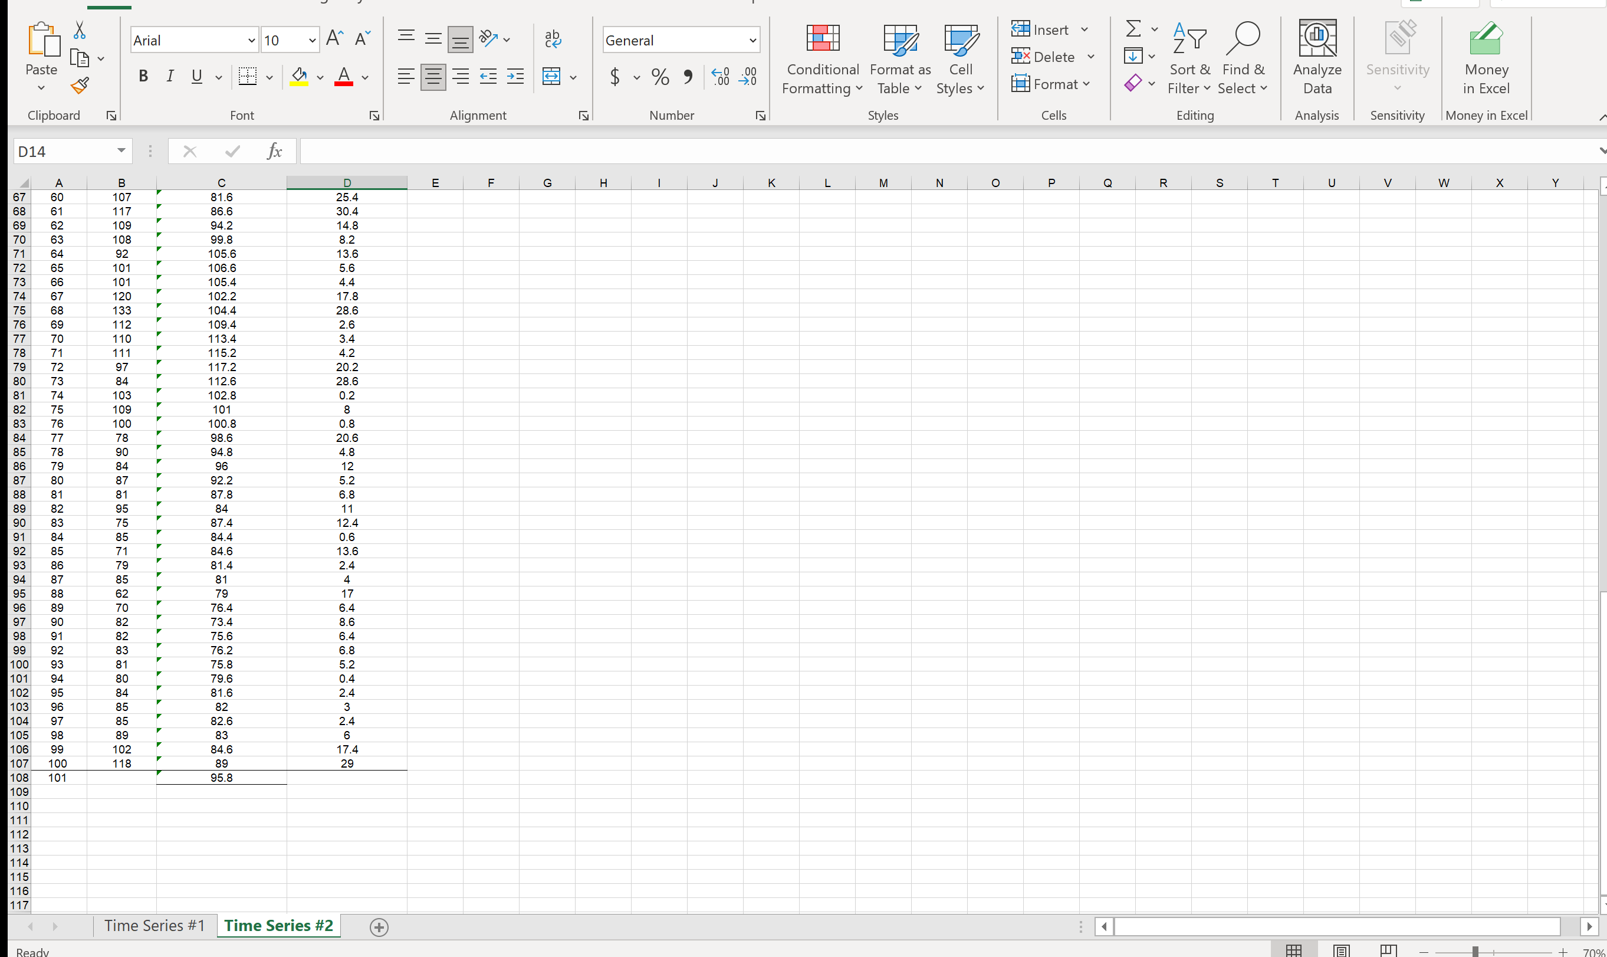The height and width of the screenshot is (957, 1607).
Task: Open the Name Box dropdown
Action: (120, 150)
